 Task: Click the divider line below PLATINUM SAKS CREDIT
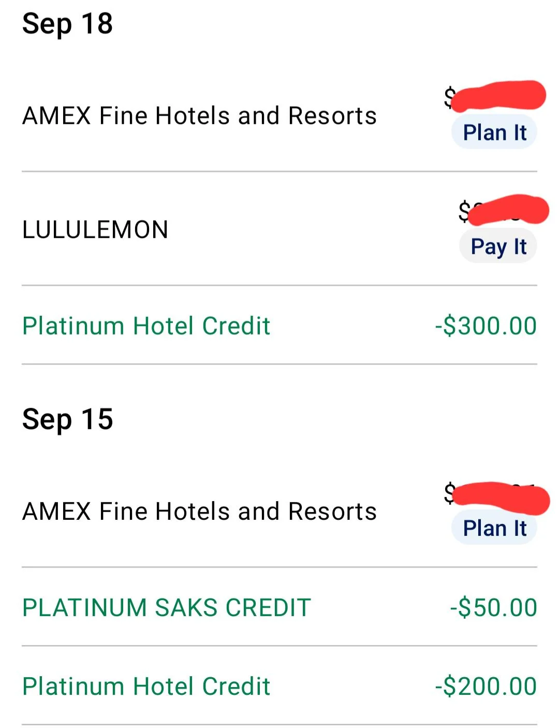click(x=279, y=646)
